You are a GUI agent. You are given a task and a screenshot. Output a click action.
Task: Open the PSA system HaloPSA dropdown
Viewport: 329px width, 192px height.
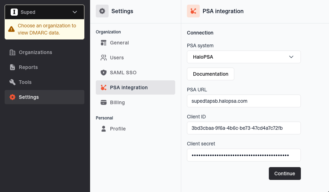[244, 57]
